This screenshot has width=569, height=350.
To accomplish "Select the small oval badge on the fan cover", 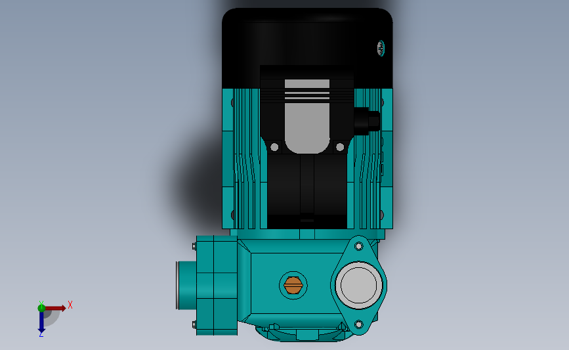I will tap(381, 49).
